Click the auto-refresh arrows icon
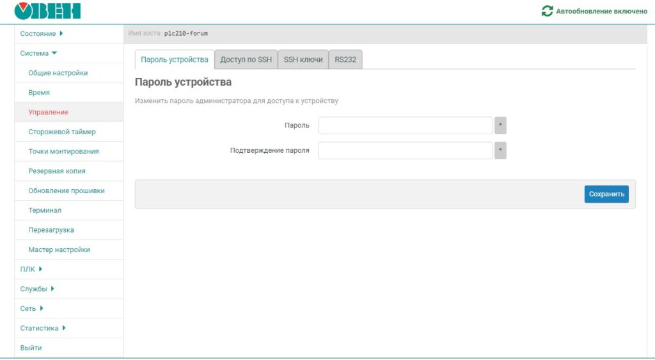This screenshot has width=655, height=360. tap(547, 11)
